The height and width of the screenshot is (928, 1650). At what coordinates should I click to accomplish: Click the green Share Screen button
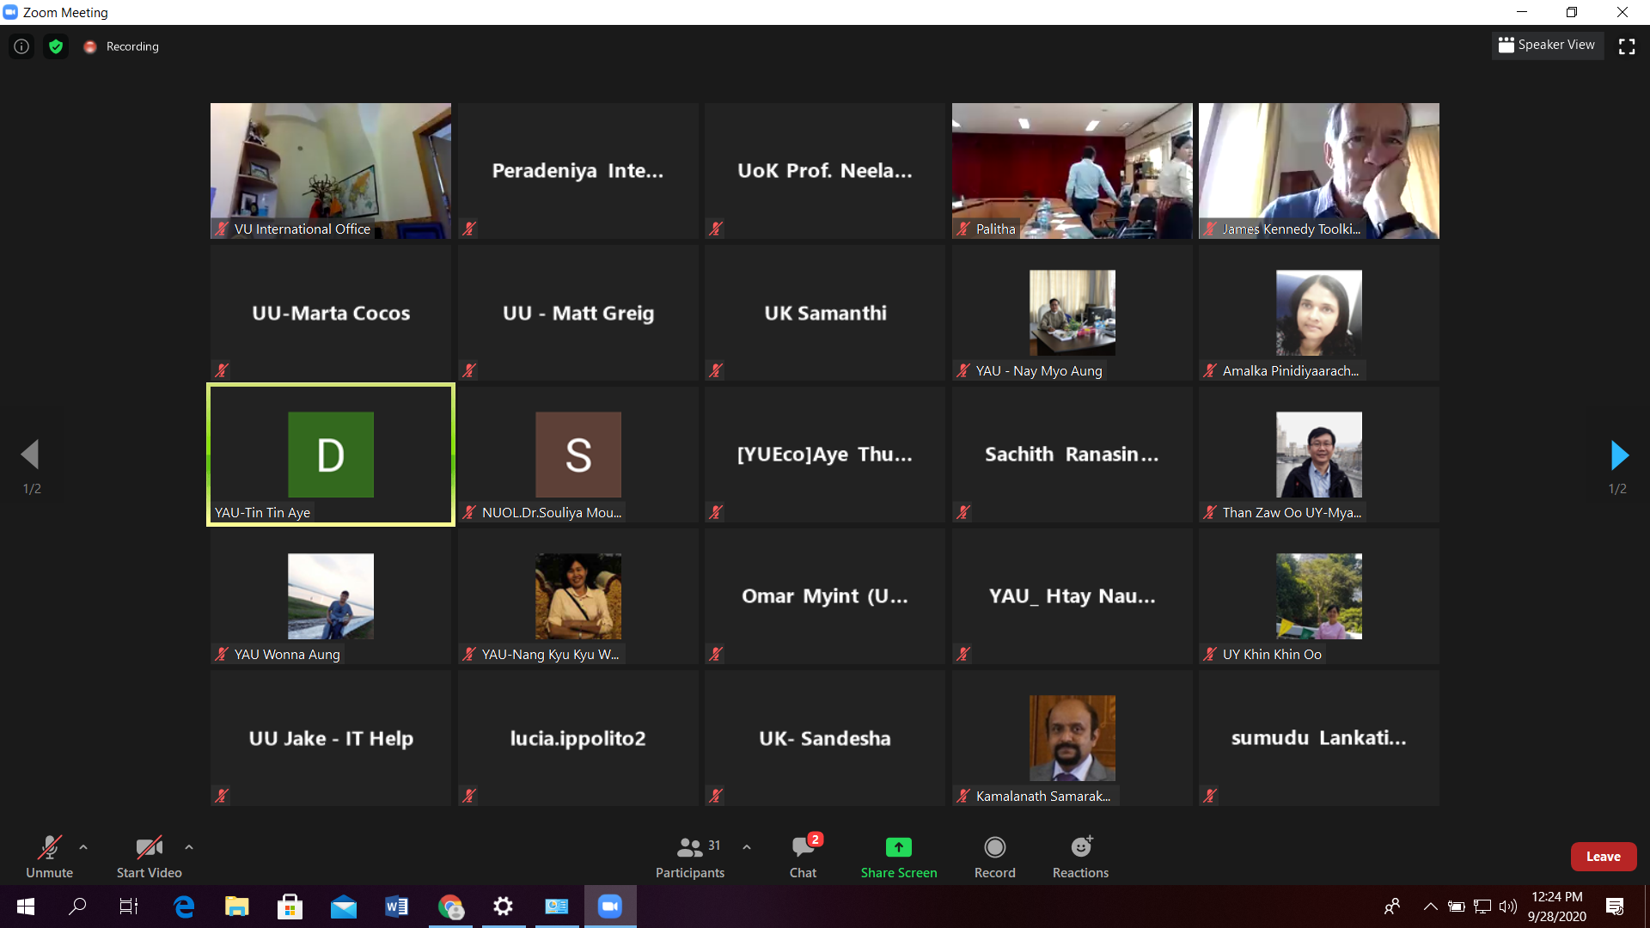[899, 857]
